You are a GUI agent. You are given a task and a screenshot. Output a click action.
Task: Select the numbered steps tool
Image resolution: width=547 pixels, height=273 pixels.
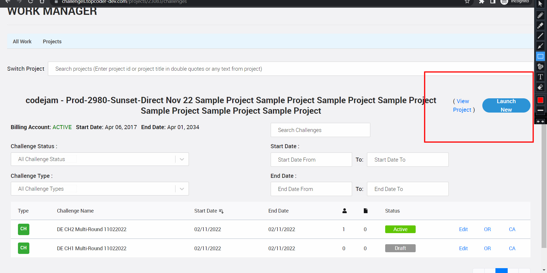(x=540, y=66)
